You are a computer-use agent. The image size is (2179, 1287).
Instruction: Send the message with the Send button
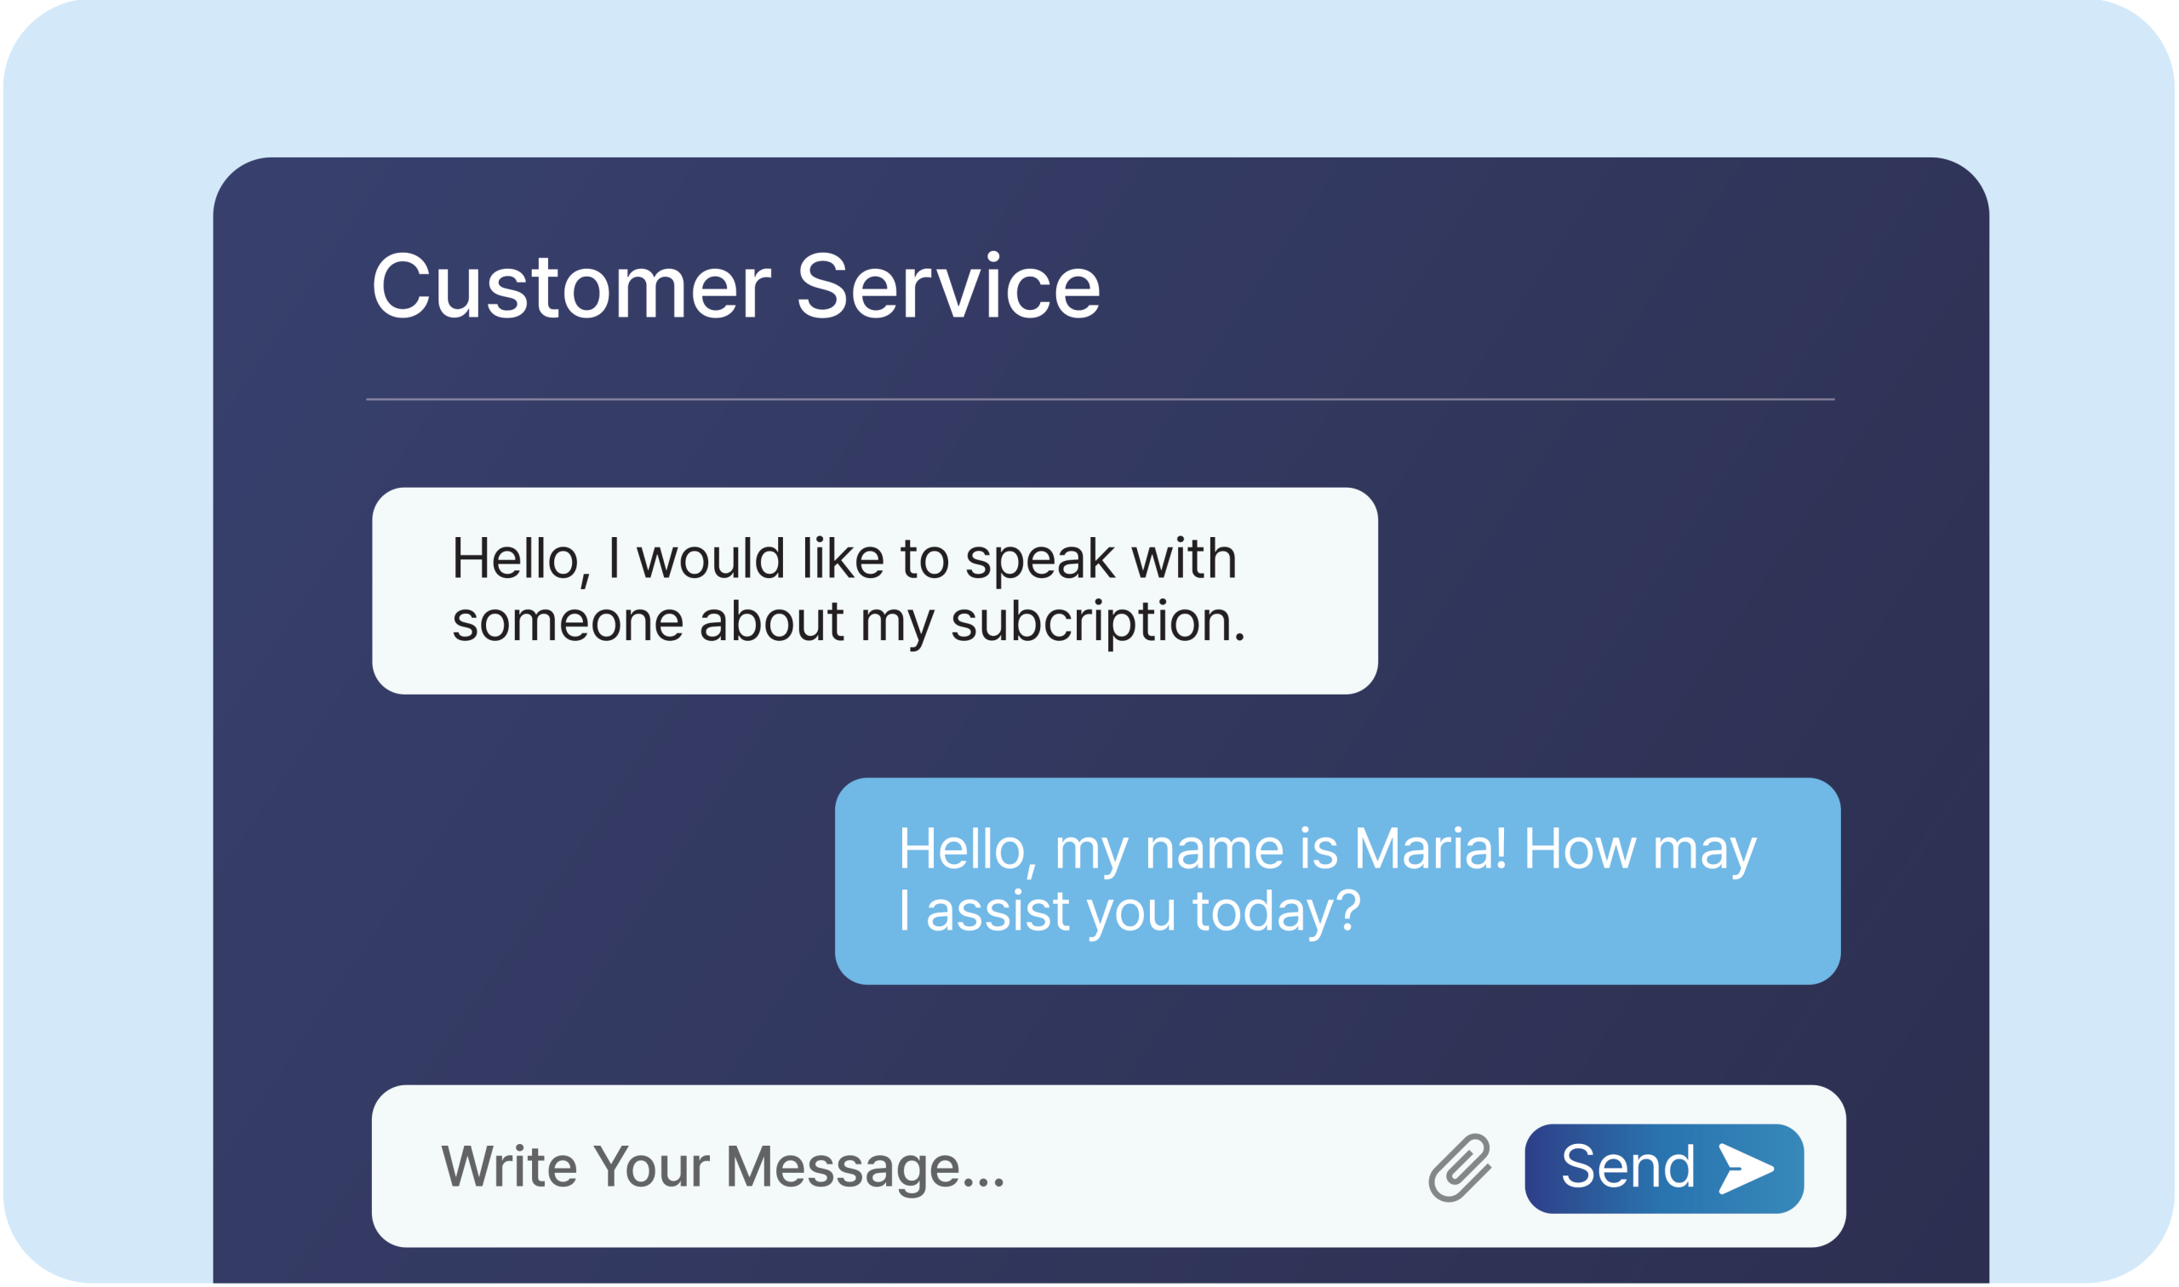pos(1665,1169)
